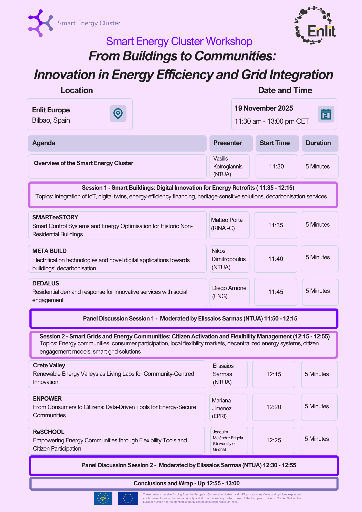Click the '11:45' start time cell
The width and height of the screenshot is (362, 512).
276,292
